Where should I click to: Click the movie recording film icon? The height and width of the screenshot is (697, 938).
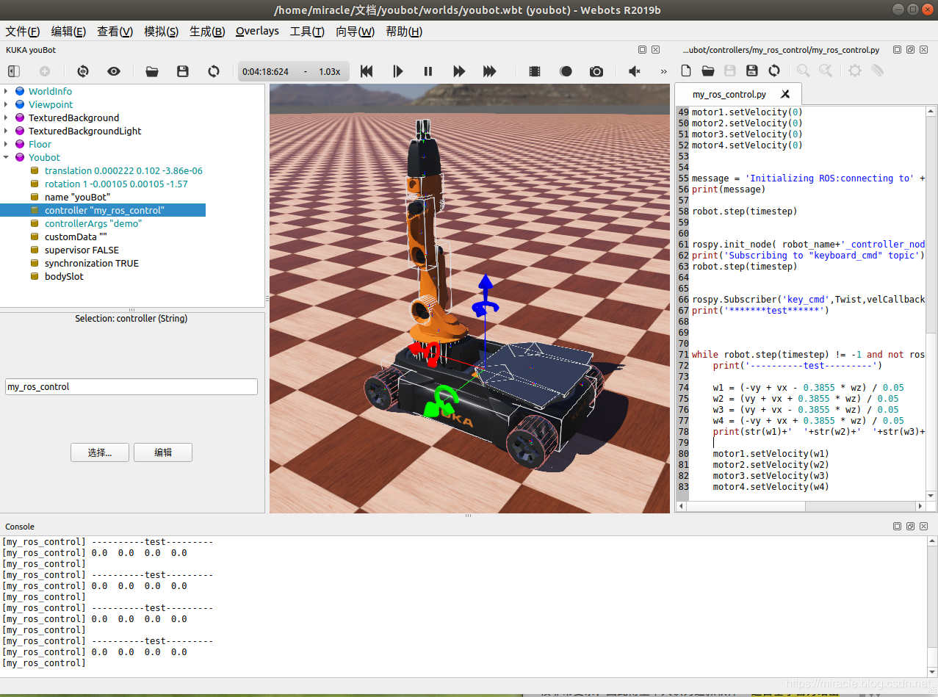[535, 71]
